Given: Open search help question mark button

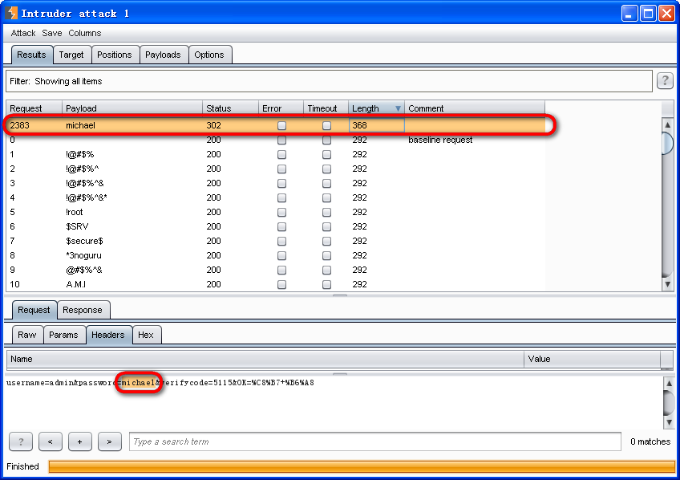Looking at the screenshot, I should pyautogui.click(x=21, y=441).
